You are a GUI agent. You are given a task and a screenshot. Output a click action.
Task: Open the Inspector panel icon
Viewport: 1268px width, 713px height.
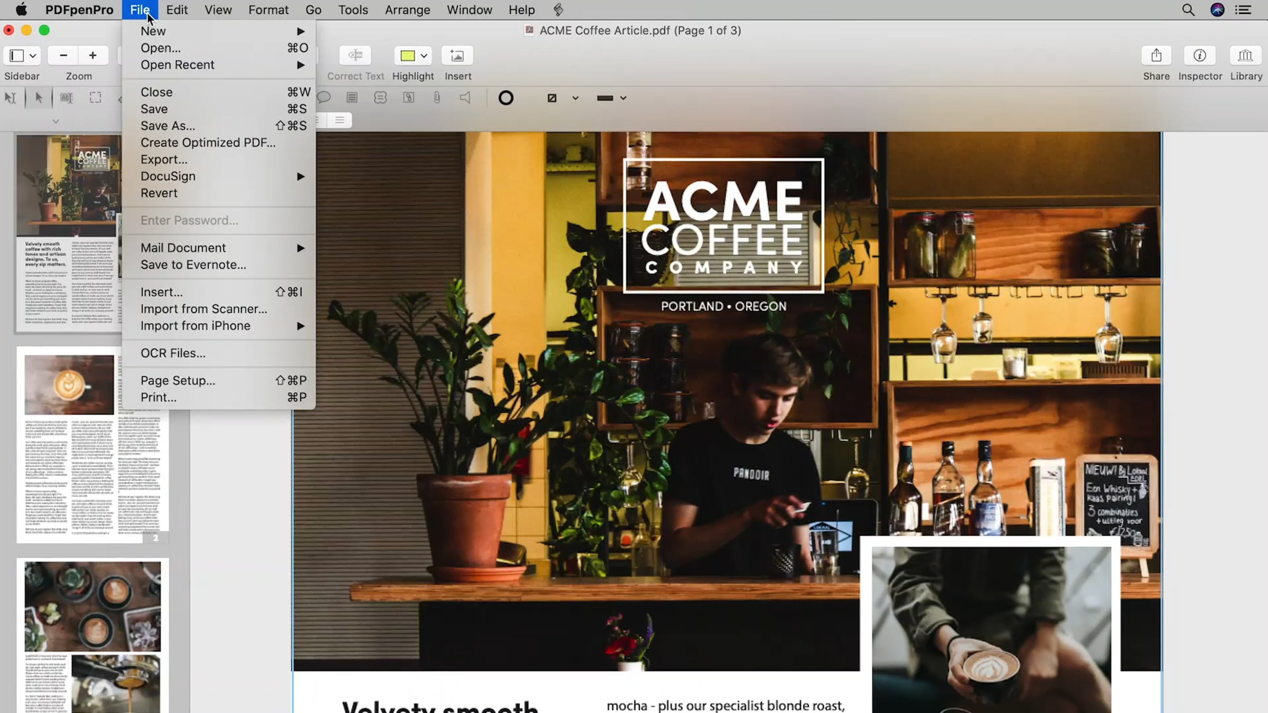pos(1200,55)
